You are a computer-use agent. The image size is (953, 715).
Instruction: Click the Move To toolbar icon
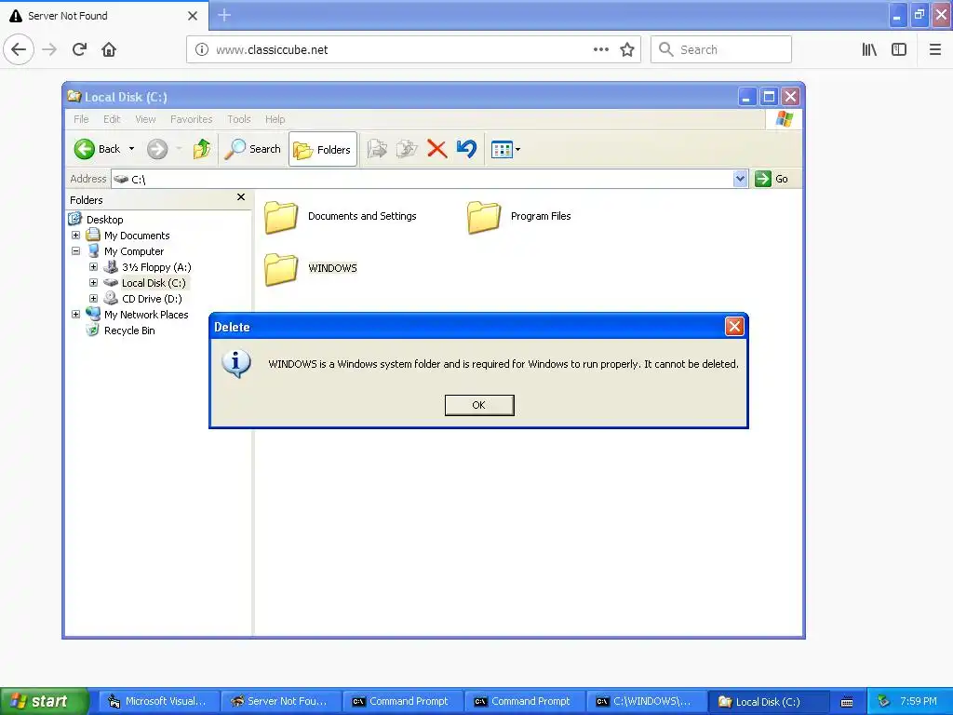(x=377, y=149)
